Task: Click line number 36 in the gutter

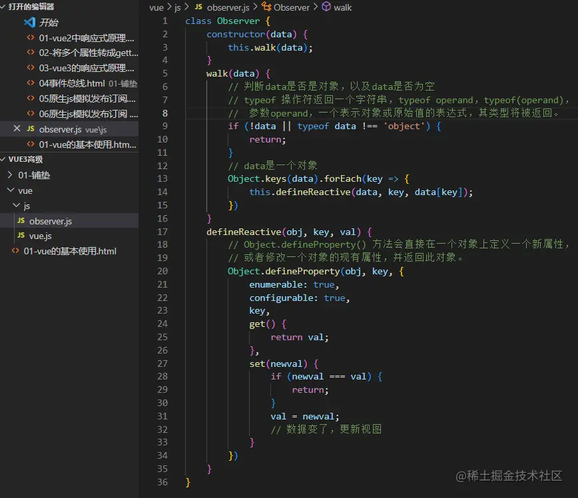Action: click(x=162, y=482)
